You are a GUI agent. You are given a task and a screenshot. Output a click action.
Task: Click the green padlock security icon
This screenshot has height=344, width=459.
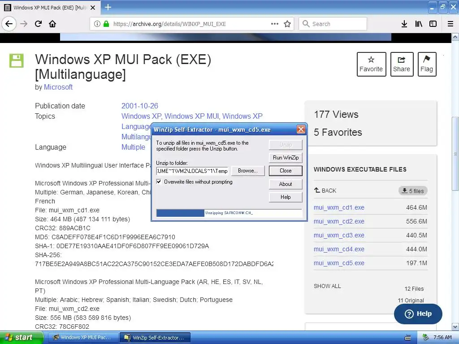[106, 24]
